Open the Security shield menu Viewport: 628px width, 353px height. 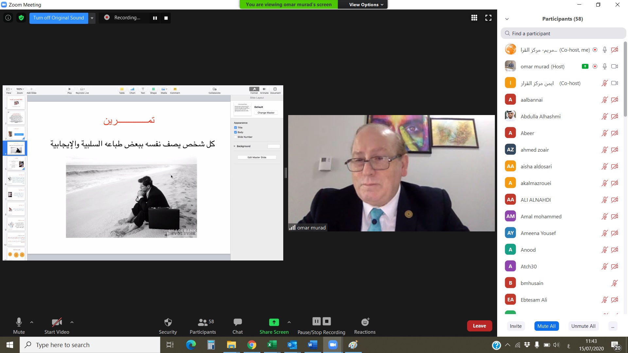tap(168, 326)
